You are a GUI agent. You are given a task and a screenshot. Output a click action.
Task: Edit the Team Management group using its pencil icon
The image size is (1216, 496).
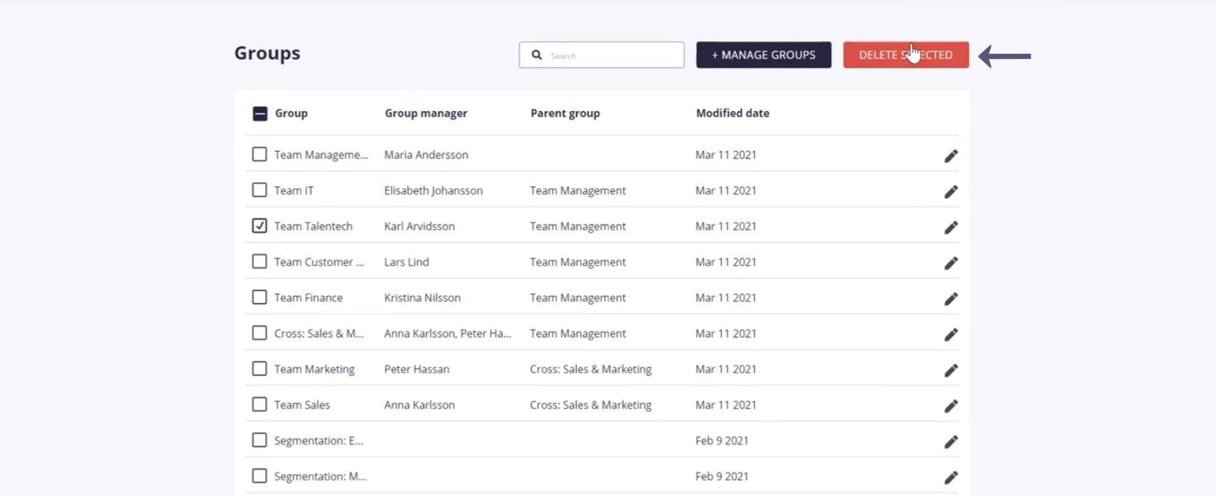click(x=951, y=156)
